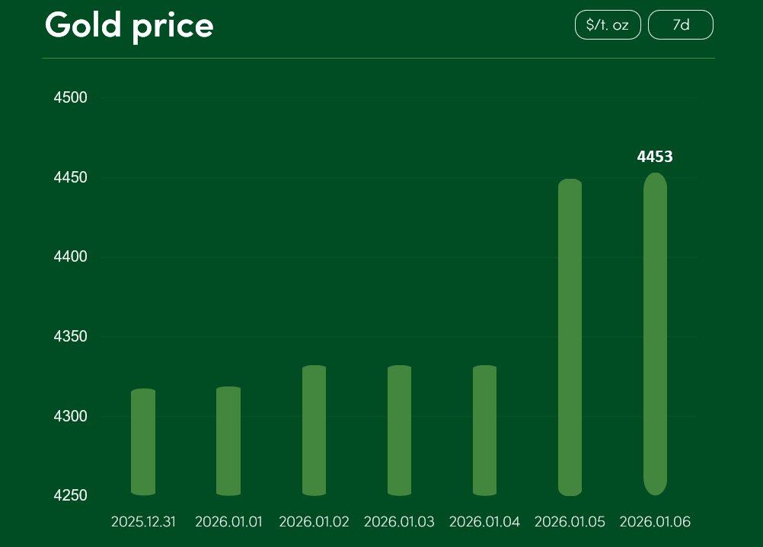Click the 4250 y-axis label
Screen dimensions: 763x547
coord(71,495)
